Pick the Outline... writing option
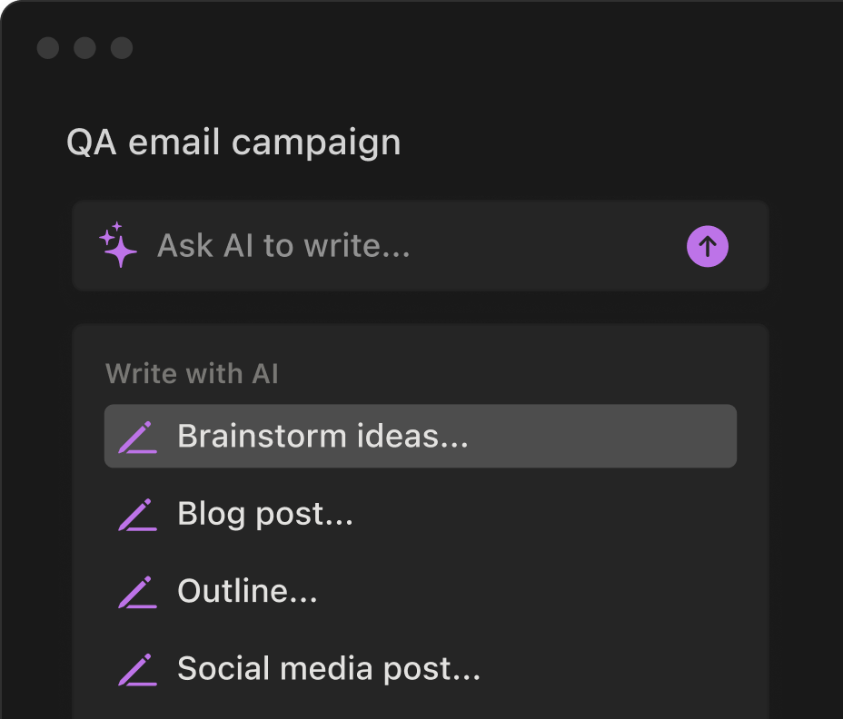Viewport: 843px width, 719px height. 247,591
